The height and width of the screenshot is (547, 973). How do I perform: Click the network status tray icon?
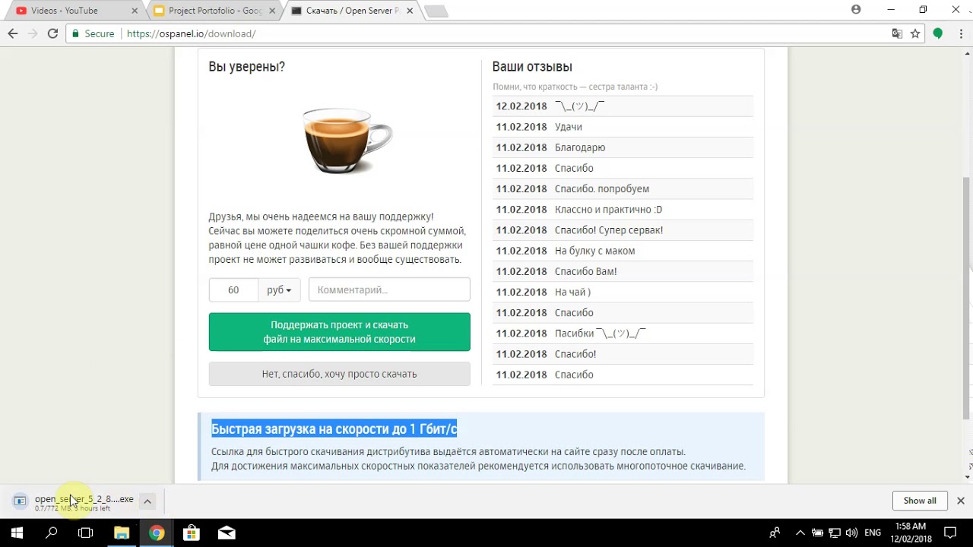click(835, 533)
